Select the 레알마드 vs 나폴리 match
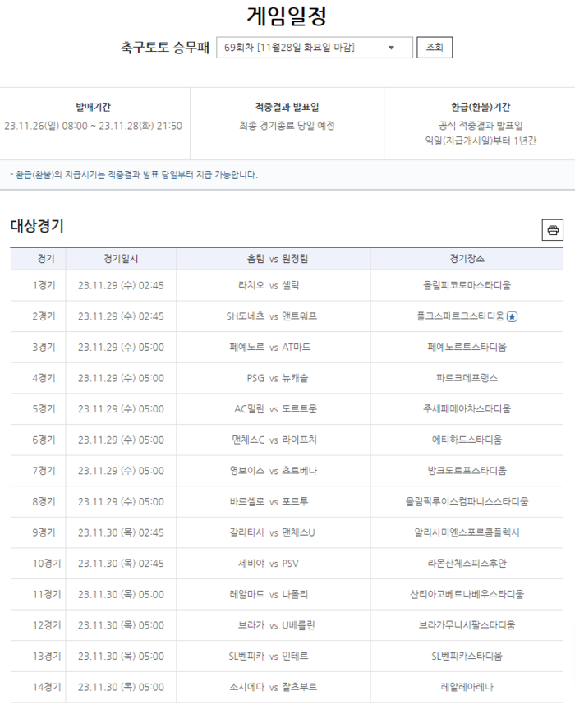Image resolution: width=575 pixels, height=705 pixels. click(273, 594)
